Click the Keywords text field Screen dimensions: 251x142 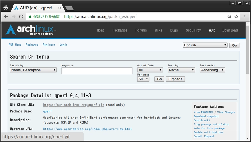tap(97, 71)
